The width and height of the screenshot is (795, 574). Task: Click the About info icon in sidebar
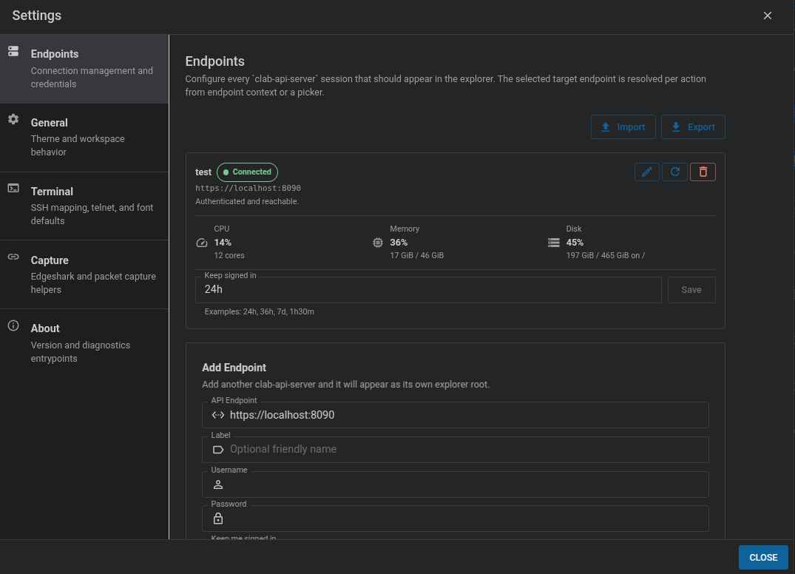(14, 325)
